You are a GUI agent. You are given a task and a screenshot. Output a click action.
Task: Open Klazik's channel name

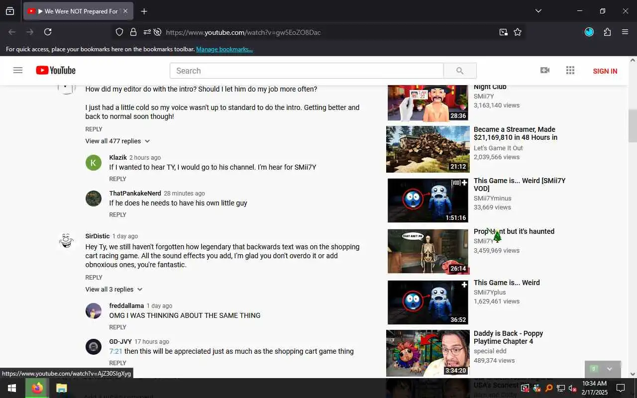click(118, 157)
